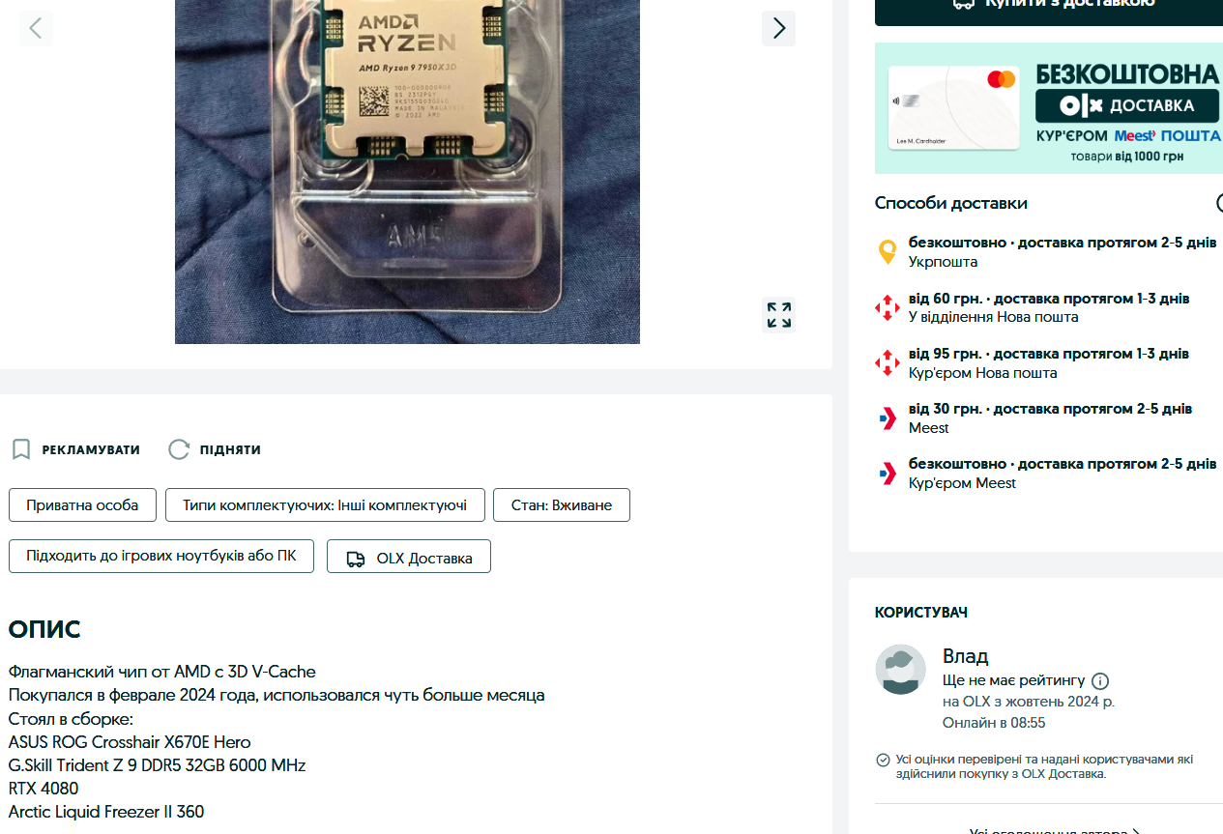Click the Arctic Liquid Freezer II 360 line
Viewport: 1223px width, 834px height.
(106, 812)
